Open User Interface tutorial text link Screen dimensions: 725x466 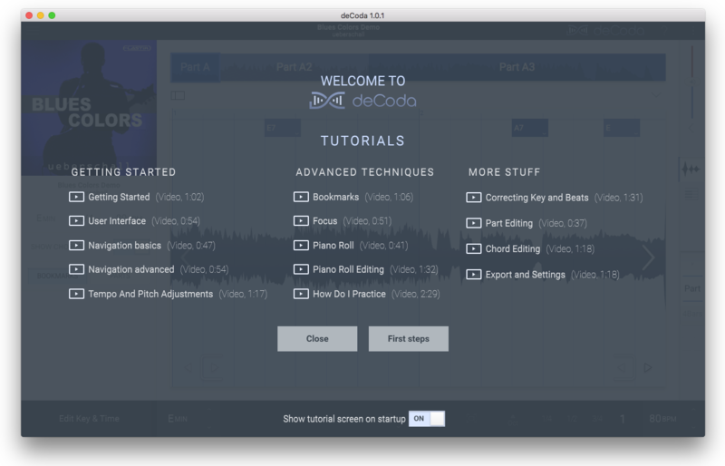[117, 221]
